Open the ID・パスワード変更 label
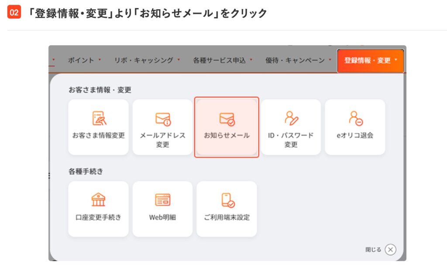Image resolution: width=447 pixels, height=275 pixels. (291, 140)
